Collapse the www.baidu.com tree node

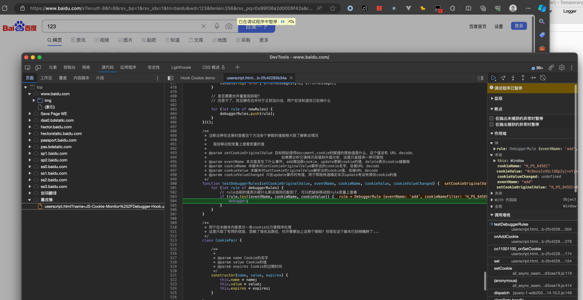[x=30, y=94]
